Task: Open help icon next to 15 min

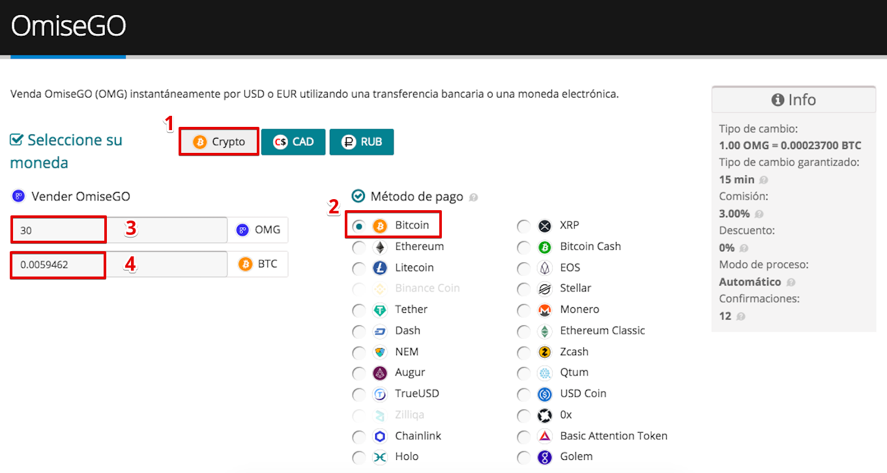Action: pyautogui.click(x=763, y=180)
